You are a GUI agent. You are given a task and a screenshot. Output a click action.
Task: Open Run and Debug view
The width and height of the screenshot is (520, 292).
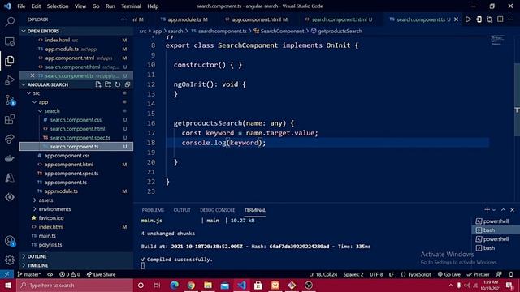coord(10,80)
